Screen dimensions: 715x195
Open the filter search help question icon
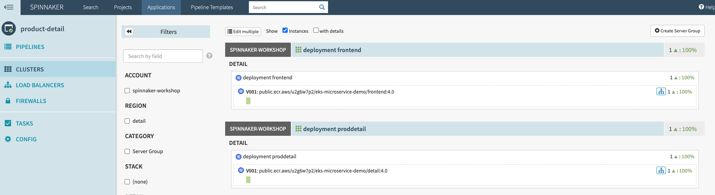(209, 56)
